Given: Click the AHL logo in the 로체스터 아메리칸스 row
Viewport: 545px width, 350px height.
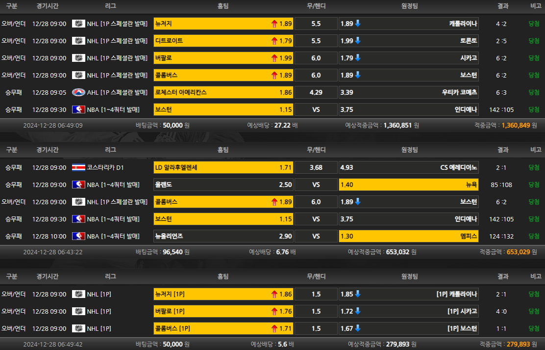Looking at the screenshot, I should point(78,92).
